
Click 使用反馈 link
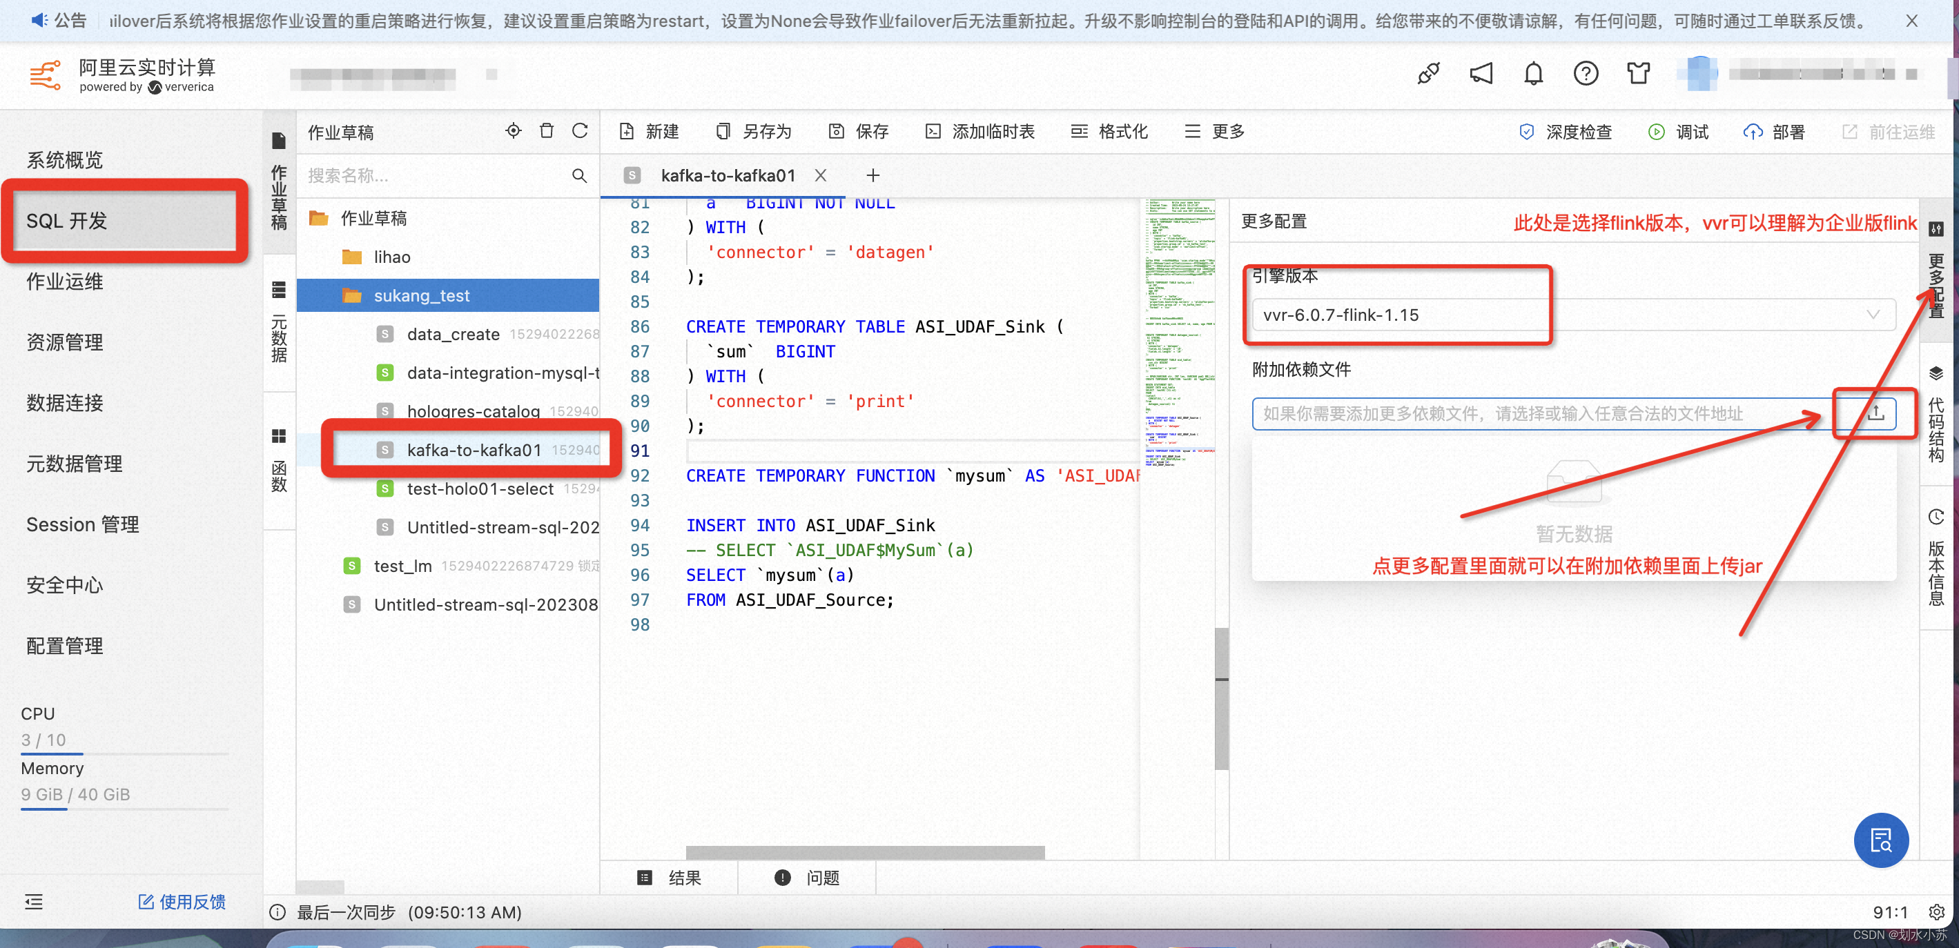182,902
